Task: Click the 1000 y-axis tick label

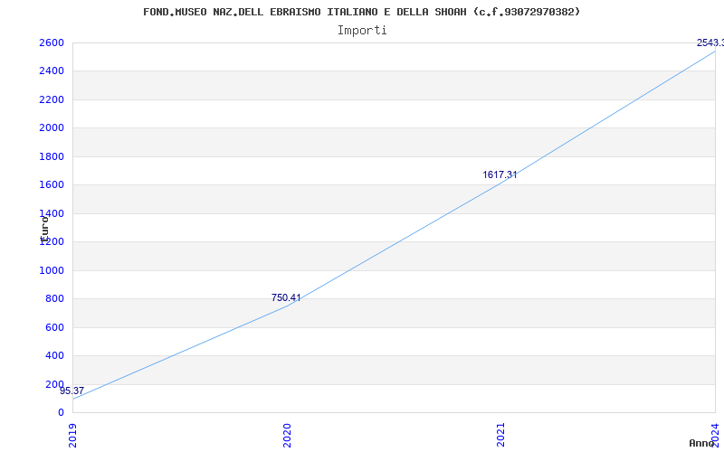Action: pos(52,270)
